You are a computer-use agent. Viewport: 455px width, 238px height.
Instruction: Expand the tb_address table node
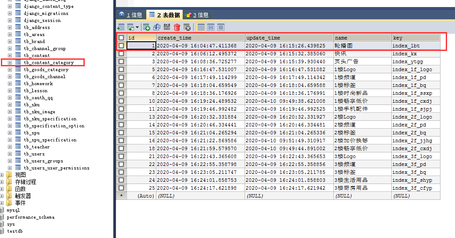10,27
